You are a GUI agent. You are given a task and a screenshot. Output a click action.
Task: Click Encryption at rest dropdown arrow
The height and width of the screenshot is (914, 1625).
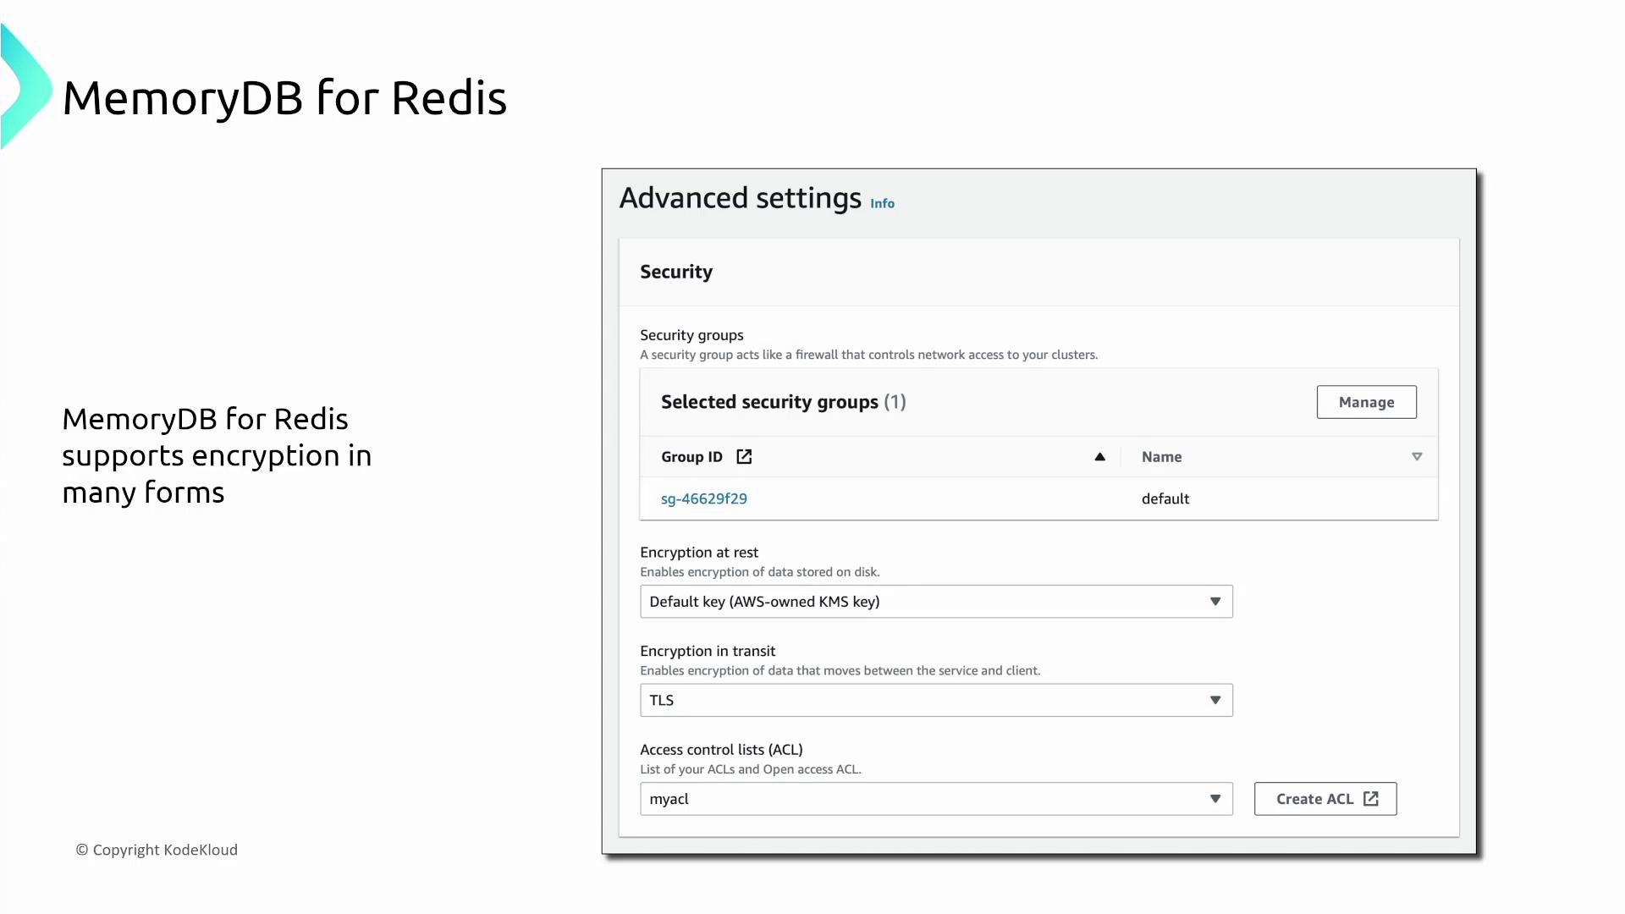pyautogui.click(x=1215, y=602)
